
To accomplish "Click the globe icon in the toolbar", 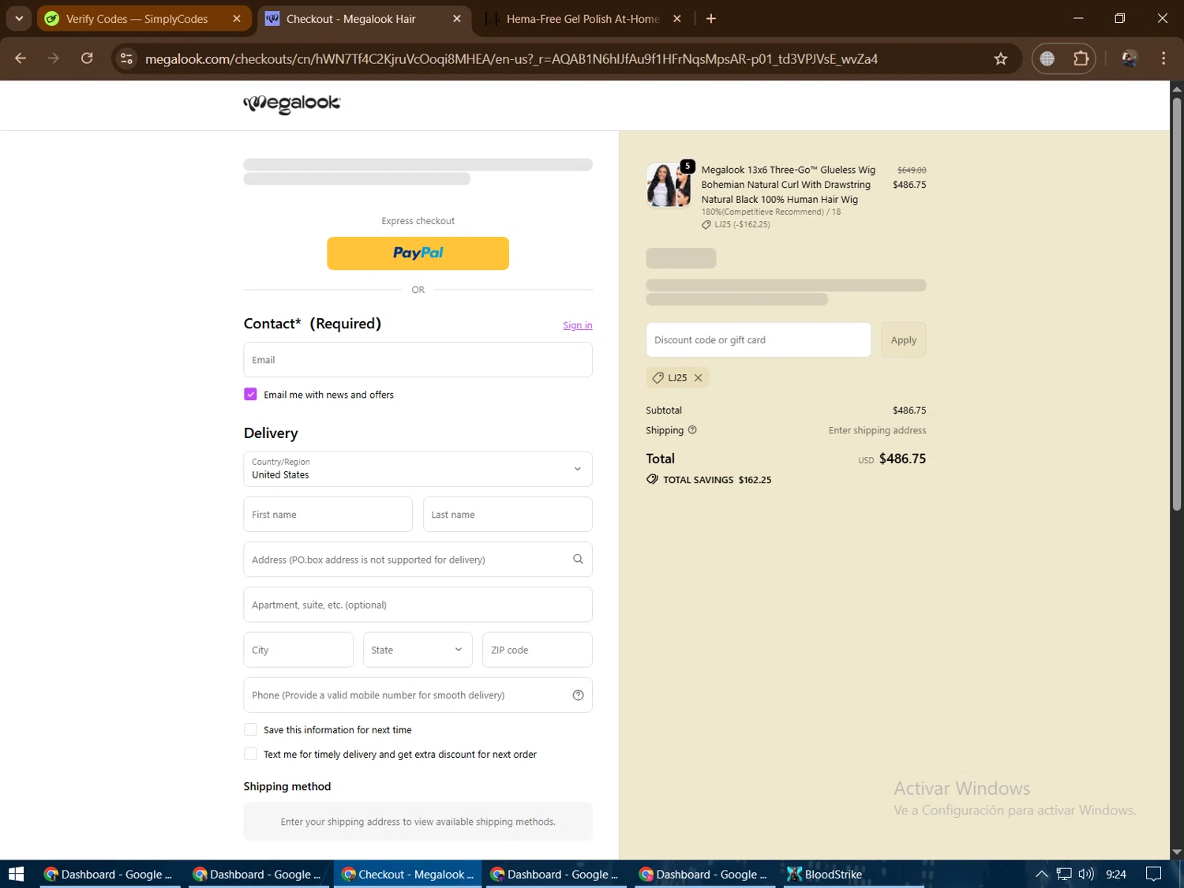I will [1047, 58].
